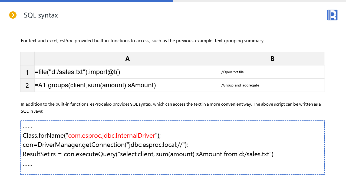
Task: Click cell containing A1.groups formula
Action: point(95,85)
